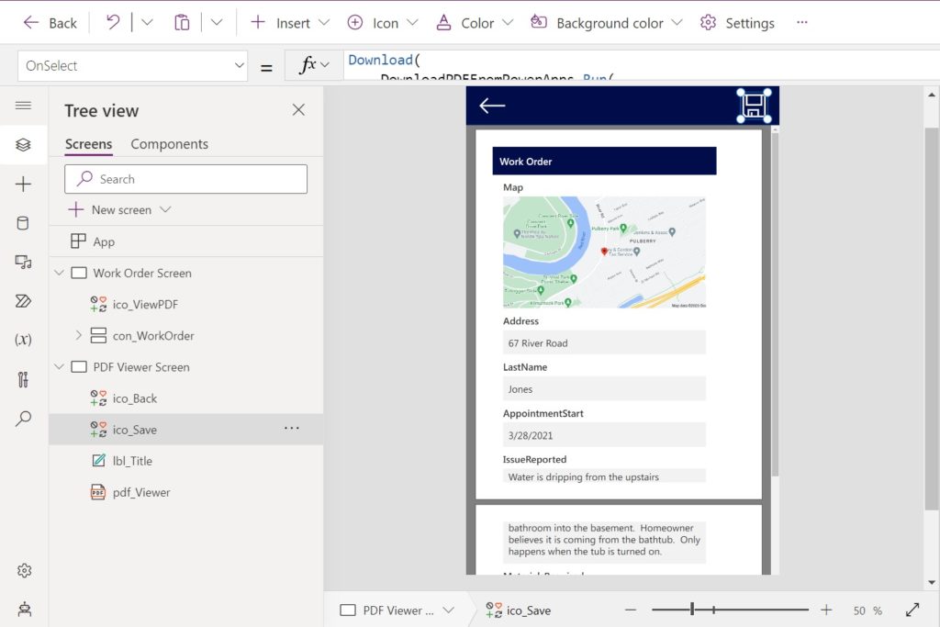Select the Search icon on the left rail

point(25,418)
